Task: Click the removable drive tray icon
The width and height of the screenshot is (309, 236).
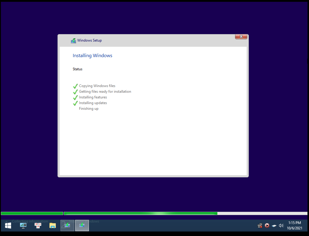Action: click(274, 226)
